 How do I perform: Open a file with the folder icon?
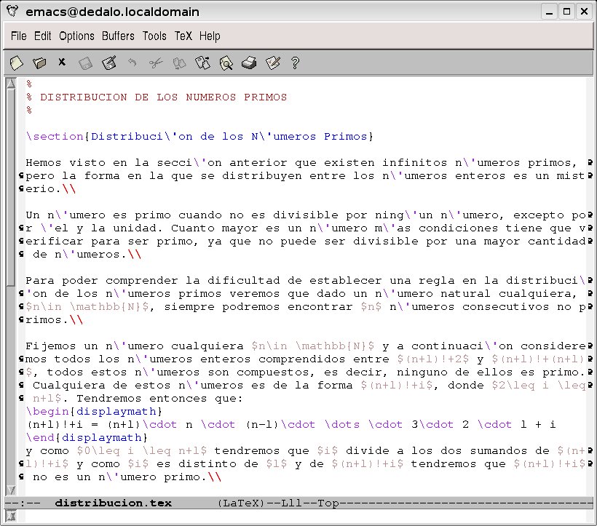pyautogui.click(x=39, y=63)
